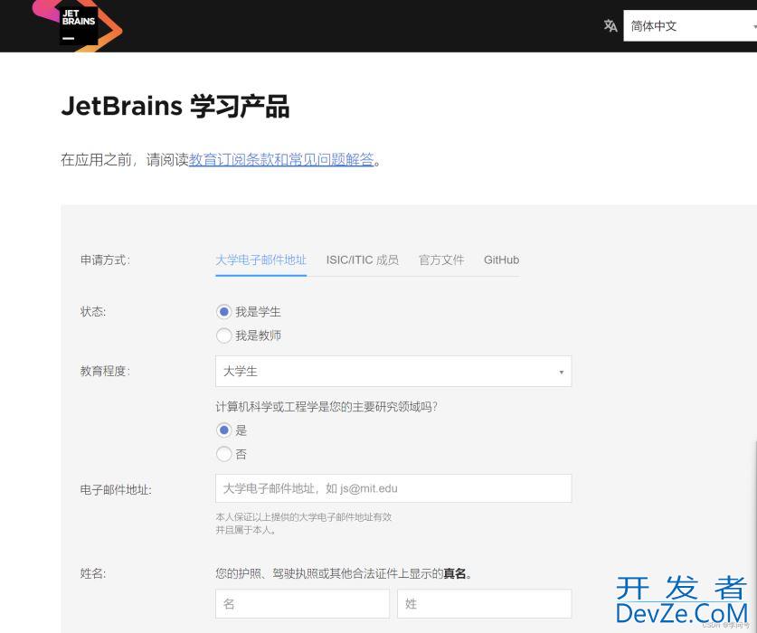The width and height of the screenshot is (757, 633).
Task: Click the 您的护照、驾驶执照 name hint text
Action: click(x=344, y=573)
